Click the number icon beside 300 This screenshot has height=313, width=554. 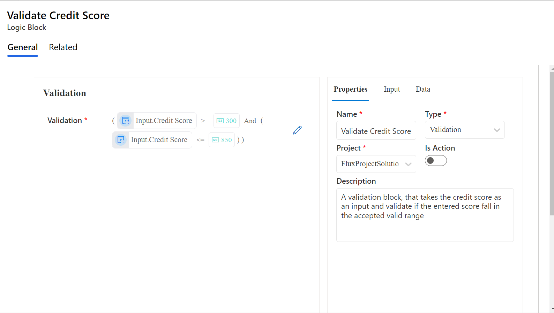coord(220,121)
